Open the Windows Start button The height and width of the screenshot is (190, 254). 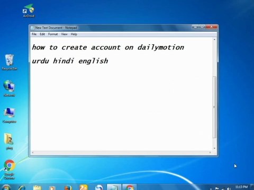pyautogui.click(x=6, y=187)
